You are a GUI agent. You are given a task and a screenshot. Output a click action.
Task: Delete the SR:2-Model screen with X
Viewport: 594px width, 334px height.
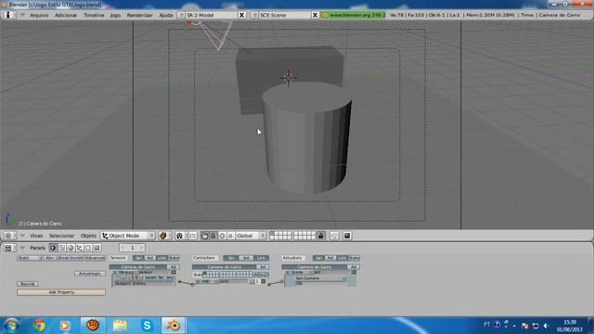click(x=241, y=15)
